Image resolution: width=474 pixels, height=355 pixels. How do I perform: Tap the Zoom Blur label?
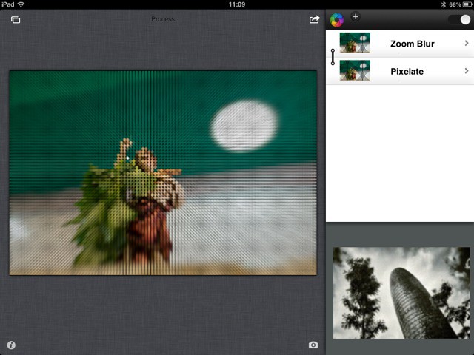[x=413, y=44]
